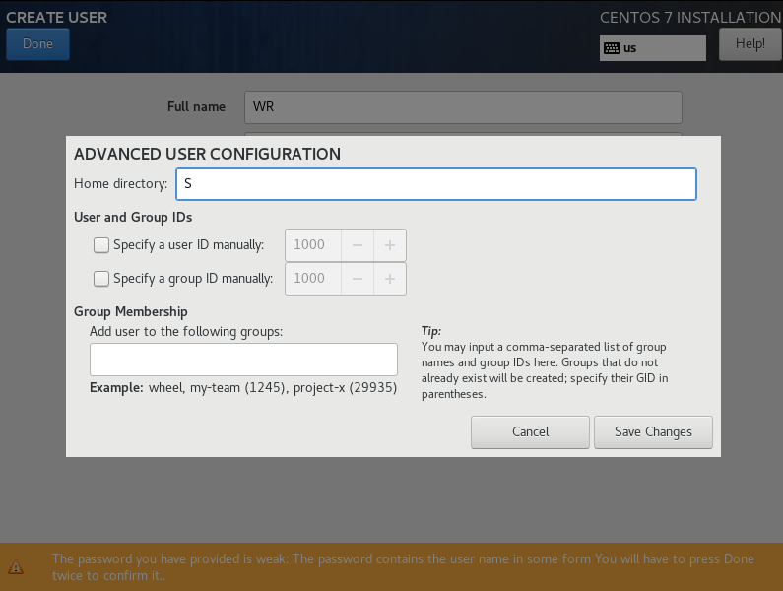Decrease user ID with minus button
783x591 pixels.
(358, 245)
